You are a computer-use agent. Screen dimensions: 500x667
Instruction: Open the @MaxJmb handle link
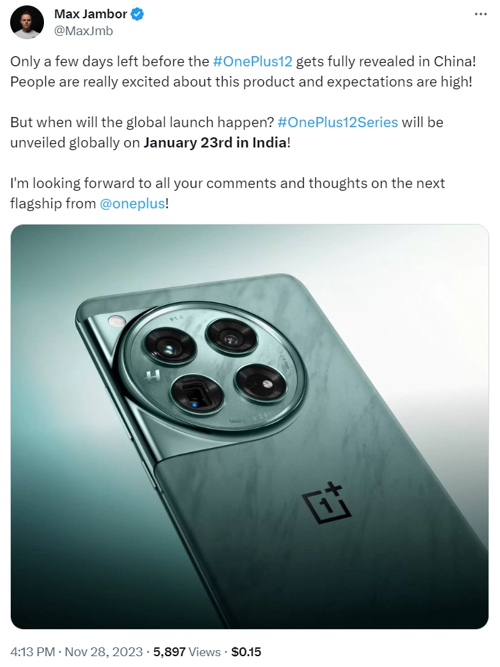(83, 30)
